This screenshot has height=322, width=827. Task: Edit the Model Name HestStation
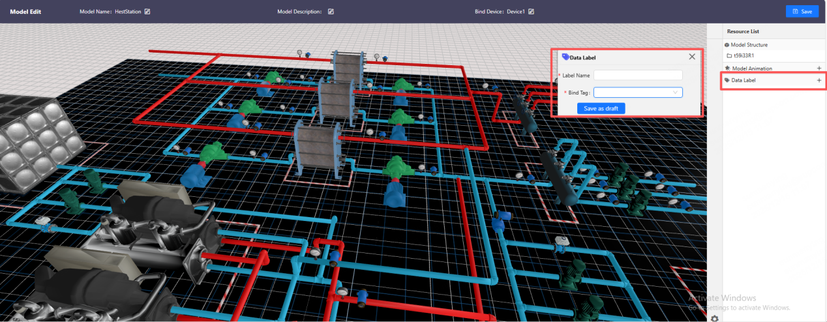pos(147,12)
